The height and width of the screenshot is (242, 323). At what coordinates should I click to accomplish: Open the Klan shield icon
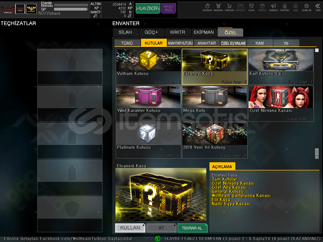[x=251, y=7]
